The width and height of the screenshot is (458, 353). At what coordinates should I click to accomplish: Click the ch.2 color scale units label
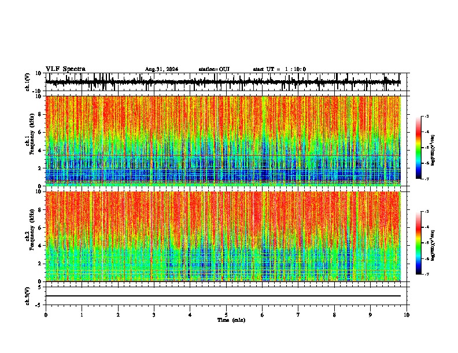click(433, 245)
